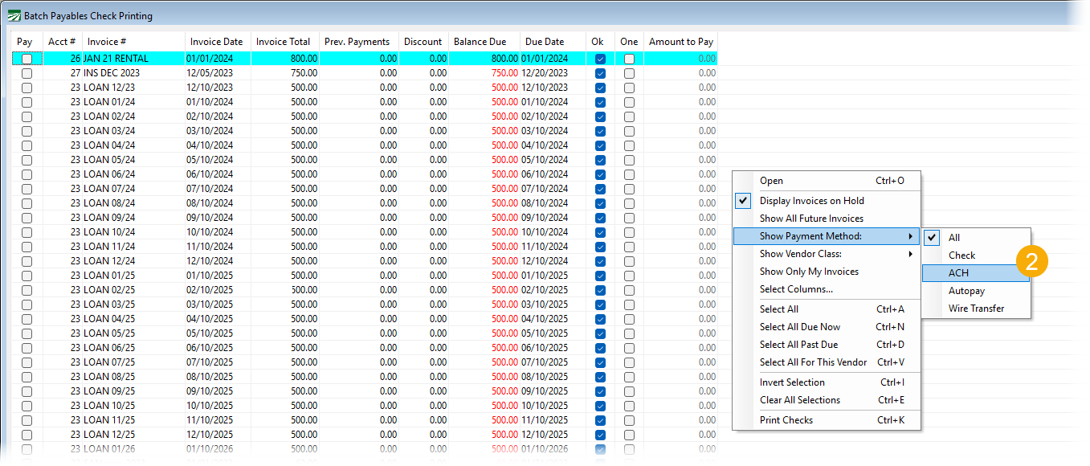Choose Select All Past Due
This screenshot has width=1090, height=466.
798,345
